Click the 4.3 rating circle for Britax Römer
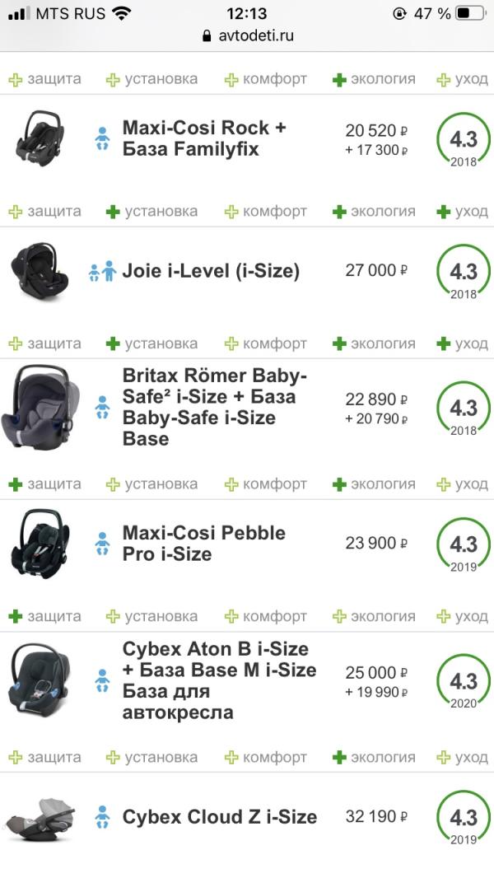Screen dimensions: 494x878 pyautogui.click(x=463, y=409)
